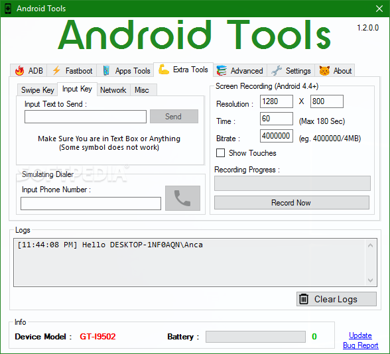Click the Apps Tools trash bin icon
Viewport: 390px width, 354px height.
click(x=106, y=70)
